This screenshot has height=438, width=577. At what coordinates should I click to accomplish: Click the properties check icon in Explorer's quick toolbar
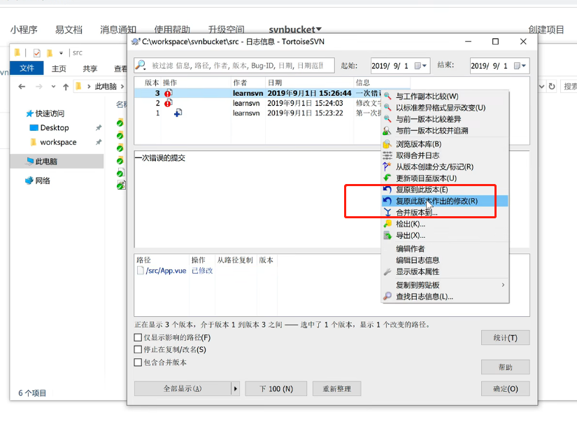[37, 53]
